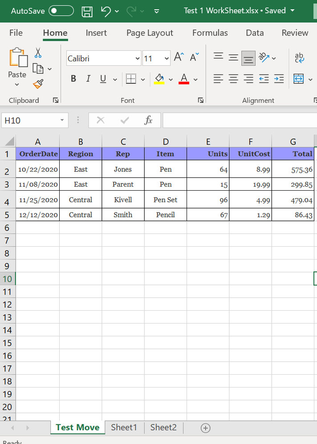Open the Calibri font name dropdown
This screenshot has width=317, height=444.
coord(137,58)
